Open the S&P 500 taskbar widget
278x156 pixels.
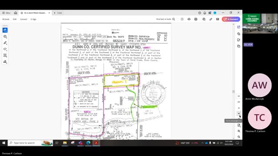click(187, 143)
